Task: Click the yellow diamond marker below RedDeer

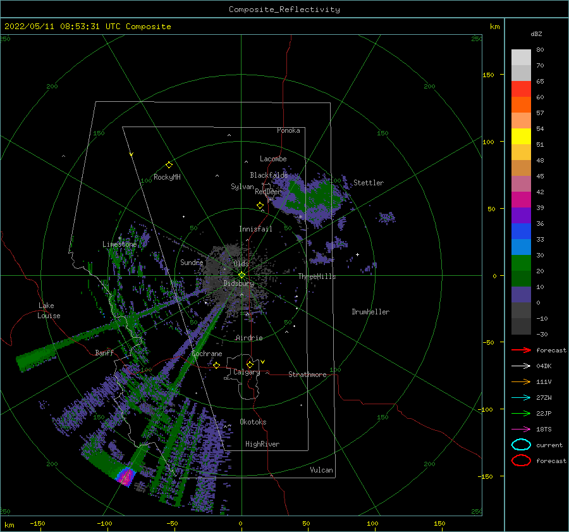Action: 260,206
